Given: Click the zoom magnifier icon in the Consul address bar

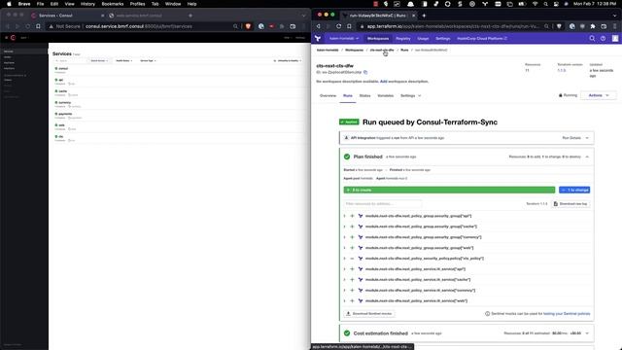Looking at the screenshot, I should pyautogui.click(x=235, y=26).
